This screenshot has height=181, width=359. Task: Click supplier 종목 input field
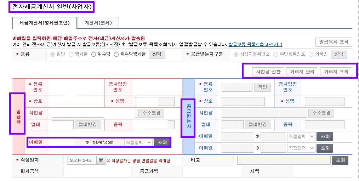click(x=155, y=125)
